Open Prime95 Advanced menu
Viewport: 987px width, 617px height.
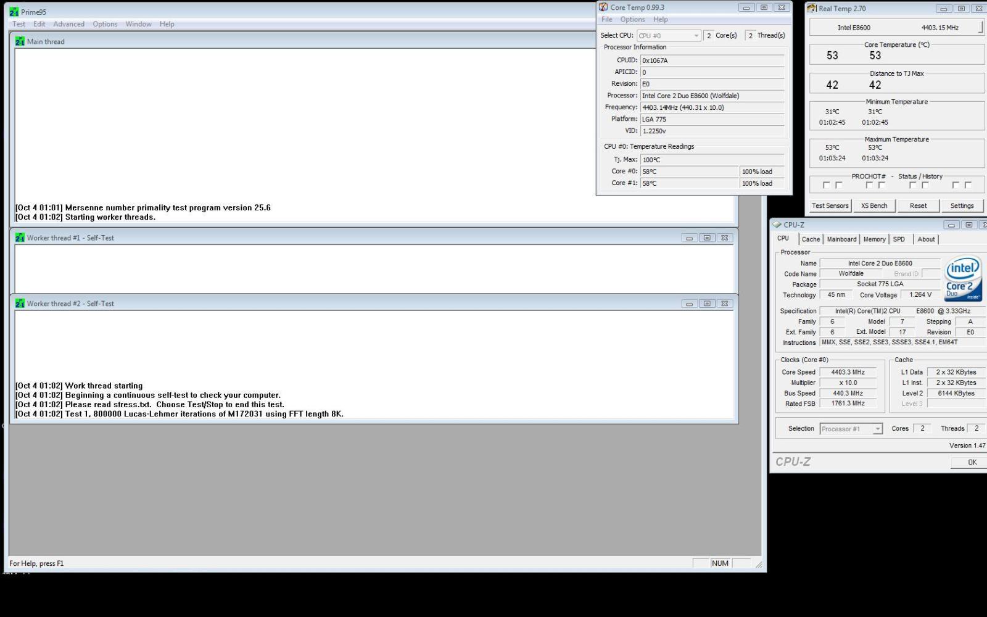click(69, 24)
